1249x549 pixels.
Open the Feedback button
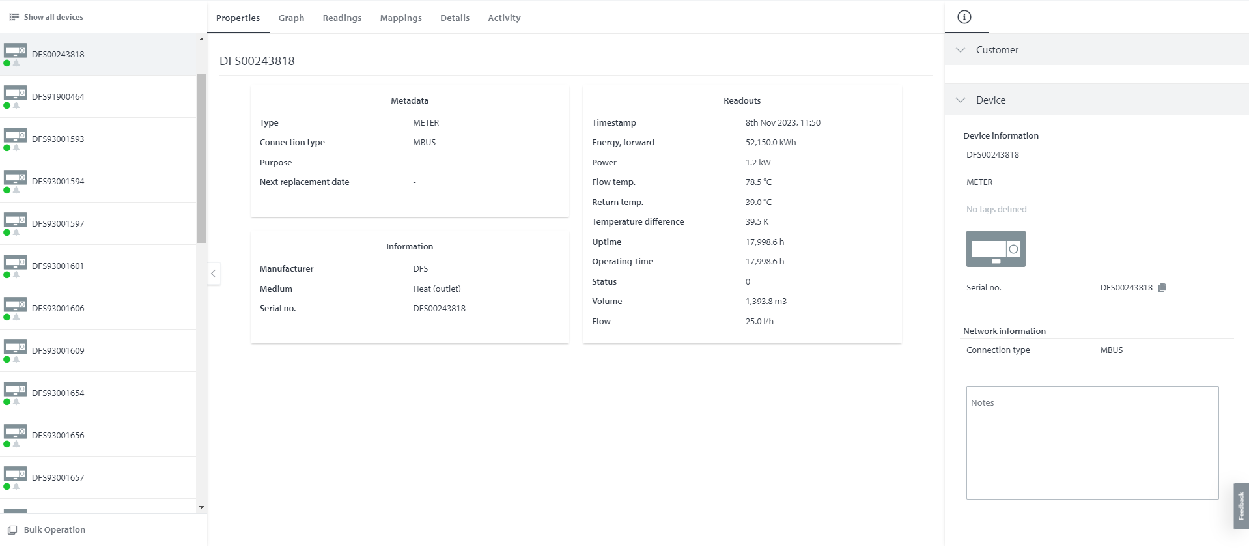(x=1241, y=506)
